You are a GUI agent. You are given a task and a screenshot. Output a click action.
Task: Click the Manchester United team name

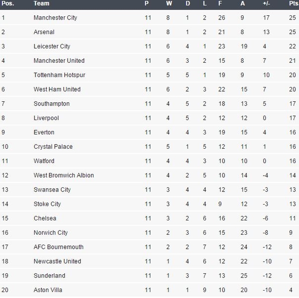coord(59,61)
